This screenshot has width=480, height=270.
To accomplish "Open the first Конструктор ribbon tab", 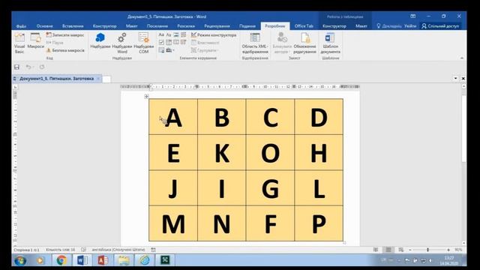I will click(x=104, y=26).
